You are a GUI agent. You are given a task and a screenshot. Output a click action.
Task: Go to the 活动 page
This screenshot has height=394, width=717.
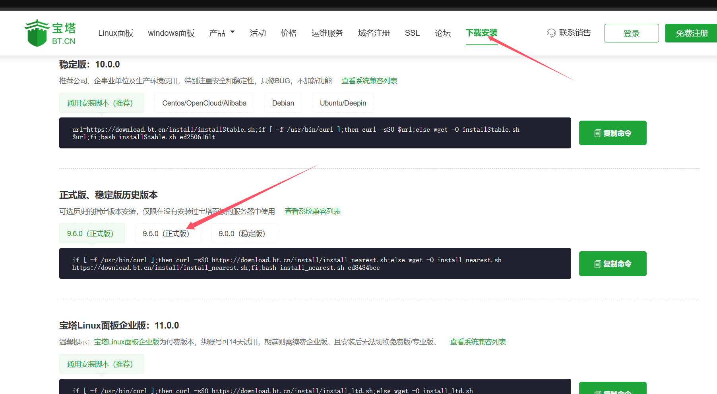tap(258, 33)
